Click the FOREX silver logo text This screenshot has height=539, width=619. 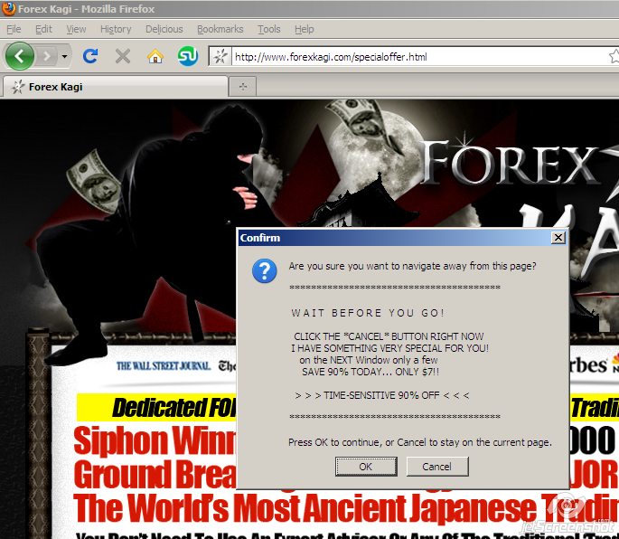512,164
